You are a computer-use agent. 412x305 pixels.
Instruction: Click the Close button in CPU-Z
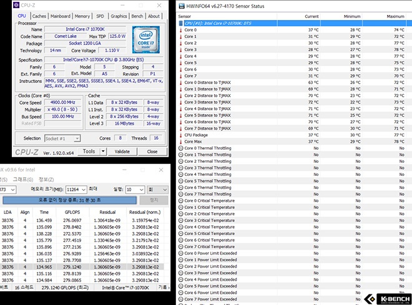pyautogui.click(x=152, y=152)
